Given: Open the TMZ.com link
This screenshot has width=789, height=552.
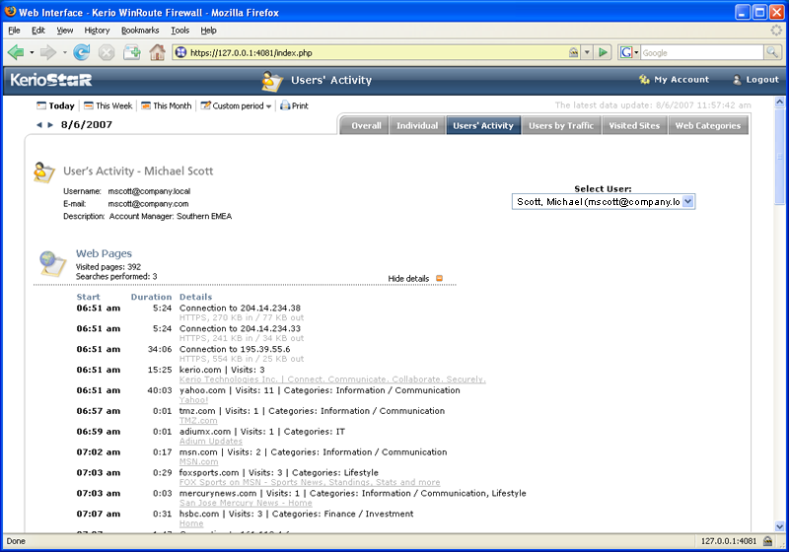Looking at the screenshot, I should tap(198, 421).
